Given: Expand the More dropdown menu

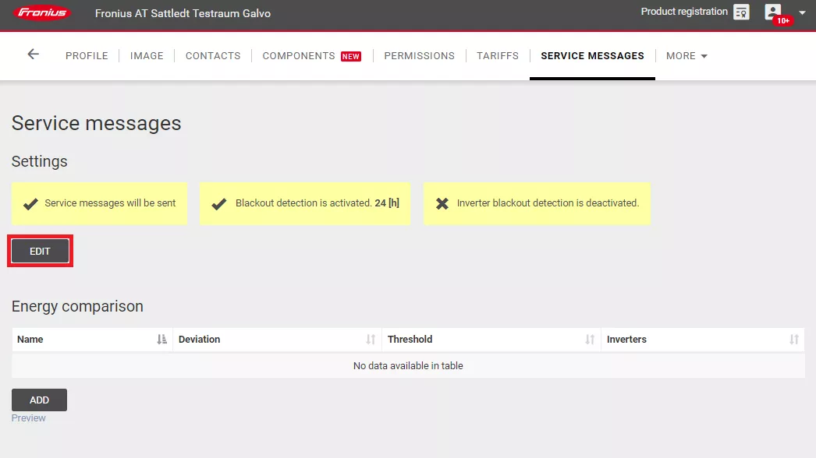Looking at the screenshot, I should click(687, 55).
